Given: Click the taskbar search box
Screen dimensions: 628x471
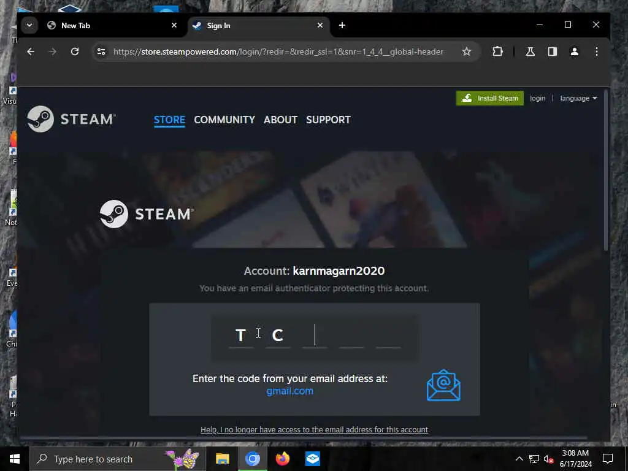Looking at the screenshot, I should [x=117, y=459].
